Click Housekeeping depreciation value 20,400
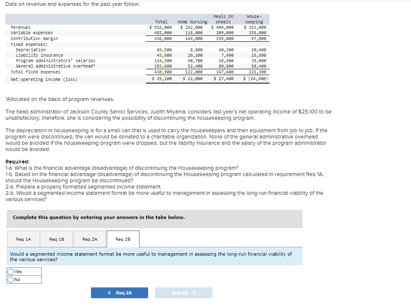411x307 pixels. (x=259, y=50)
